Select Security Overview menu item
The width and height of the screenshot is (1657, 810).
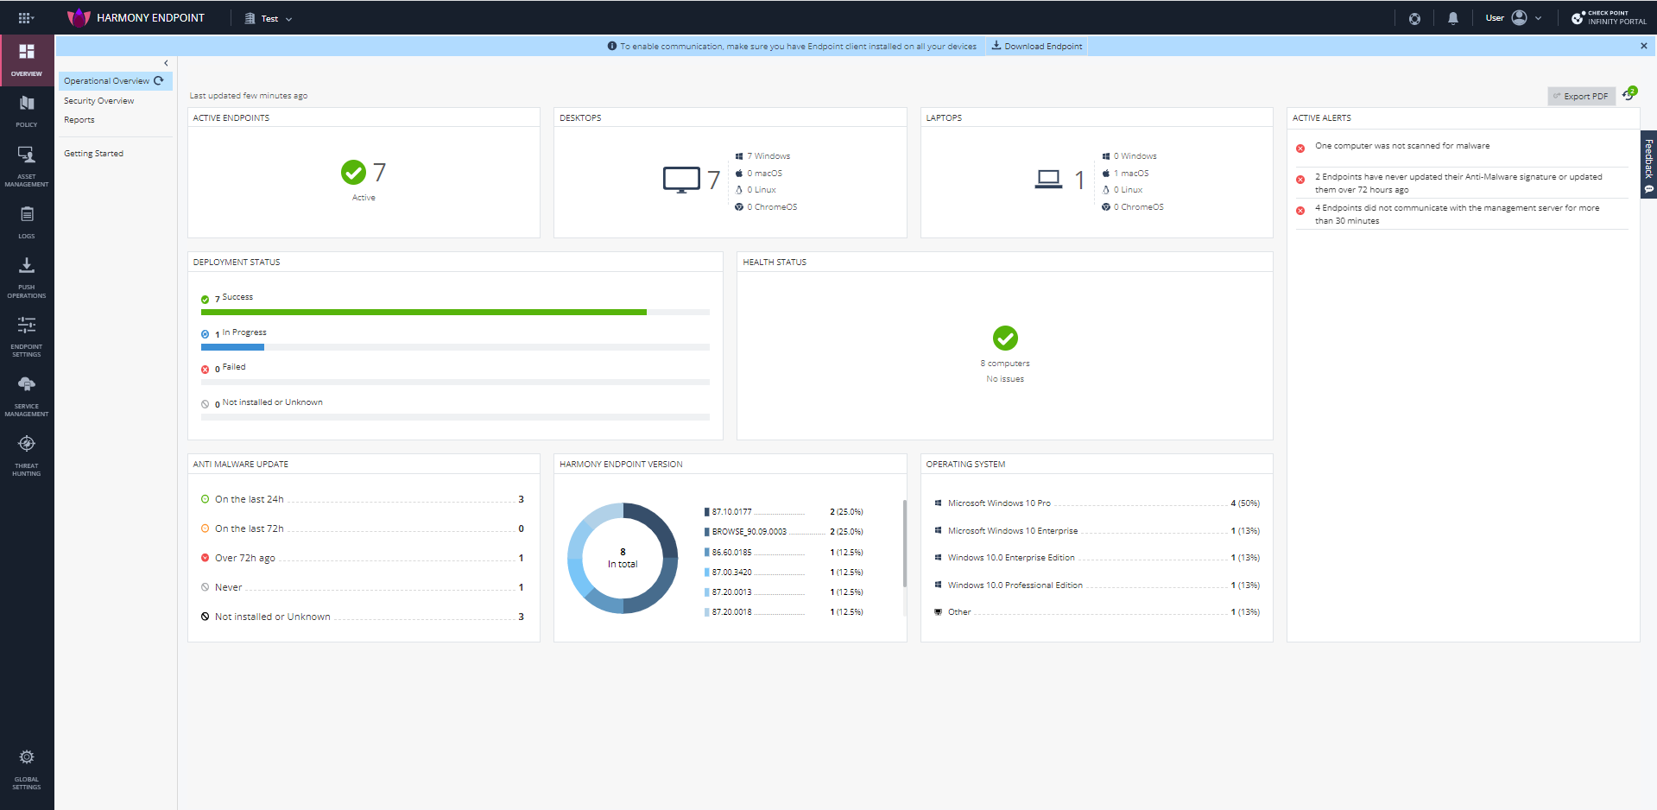click(x=98, y=101)
